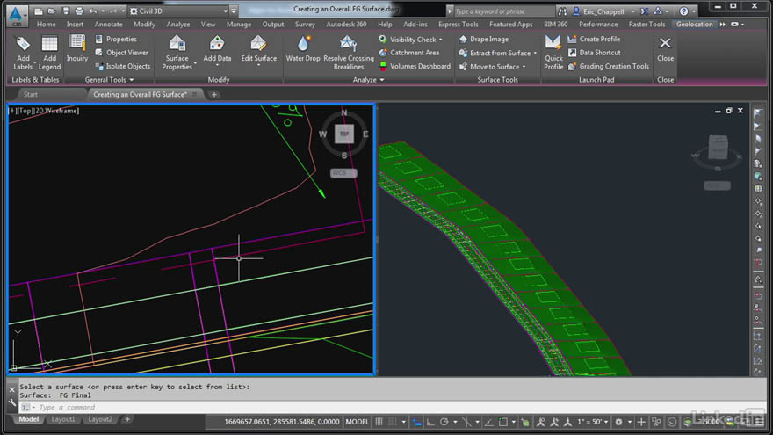
Task: Open the Civil 3D application menu
Action: tap(17, 15)
